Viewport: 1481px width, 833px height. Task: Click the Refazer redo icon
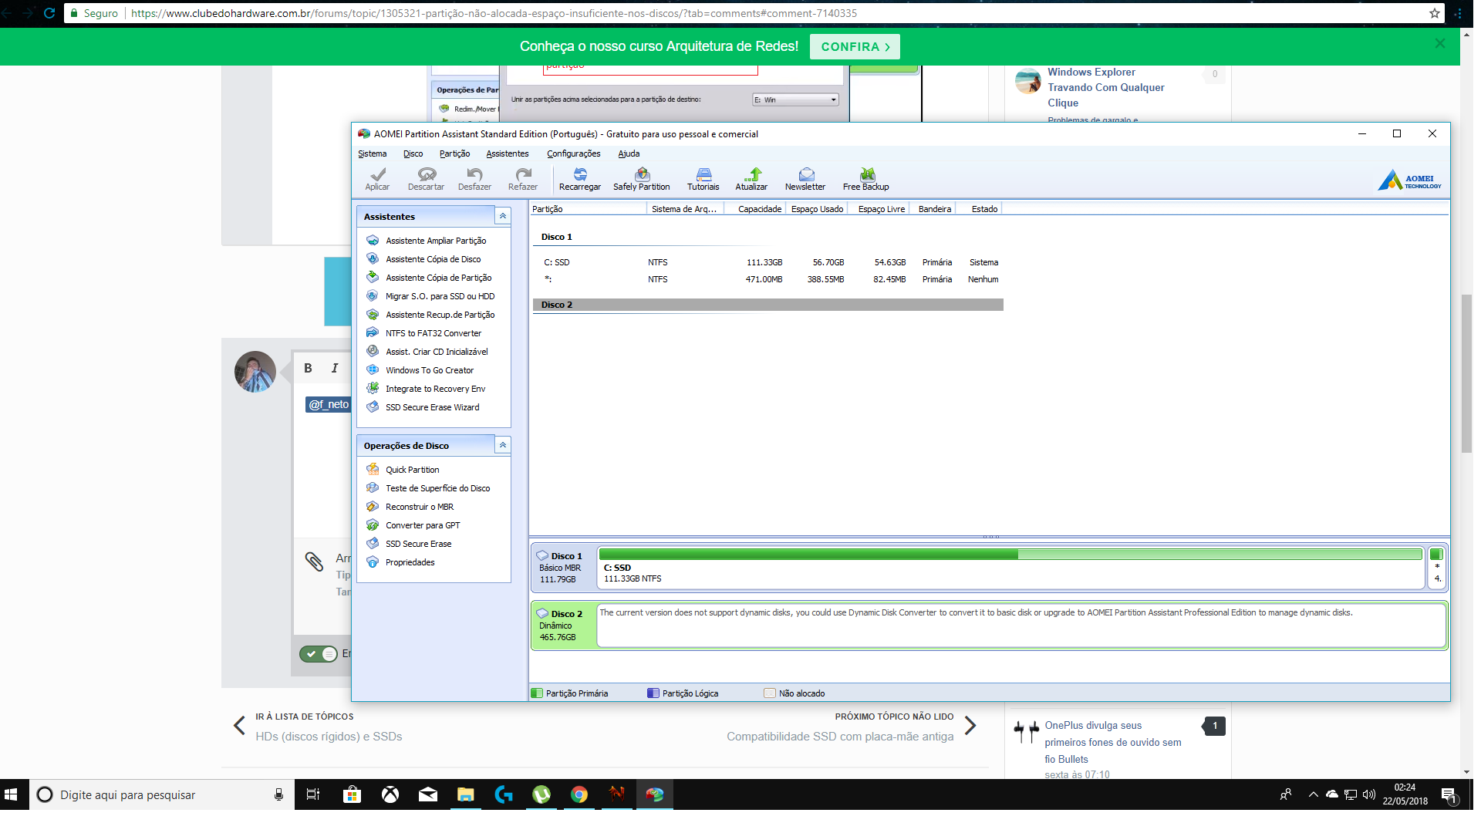point(523,179)
